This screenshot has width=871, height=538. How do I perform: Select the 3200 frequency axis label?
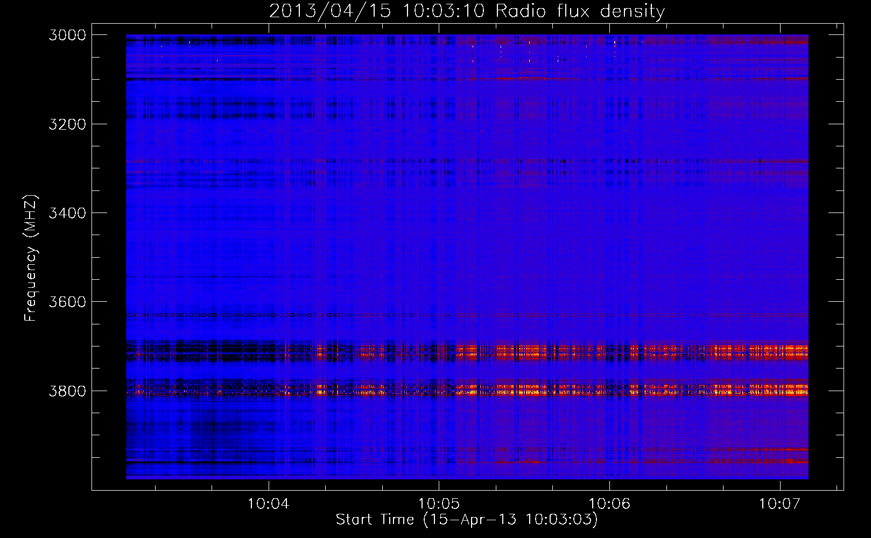(x=67, y=124)
